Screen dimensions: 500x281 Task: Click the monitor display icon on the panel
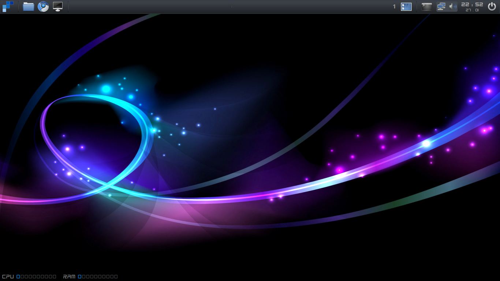click(x=58, y=6)
